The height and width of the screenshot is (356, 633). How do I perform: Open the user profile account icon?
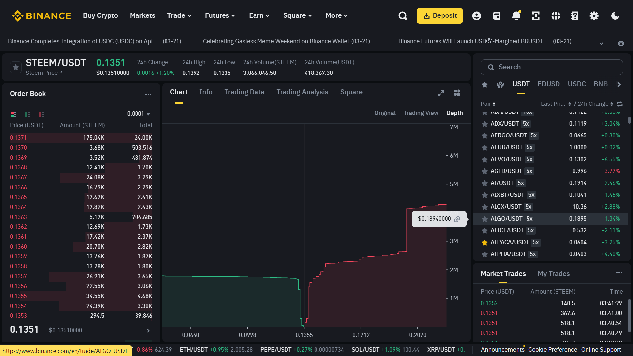pos(477,16)
